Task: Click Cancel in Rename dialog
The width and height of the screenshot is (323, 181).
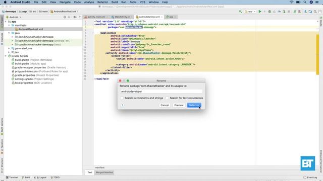Action: [165, 105]
